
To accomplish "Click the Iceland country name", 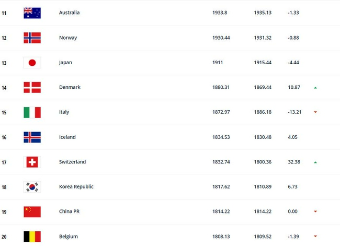I will coord(67,137).
